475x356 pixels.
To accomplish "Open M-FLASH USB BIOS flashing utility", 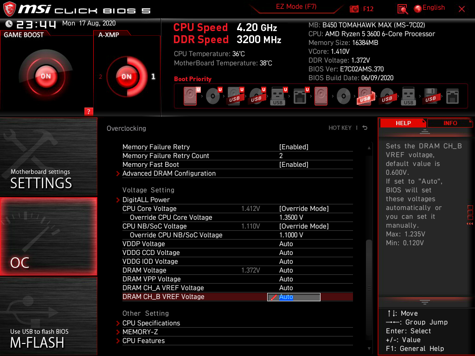I will (48, 316).
